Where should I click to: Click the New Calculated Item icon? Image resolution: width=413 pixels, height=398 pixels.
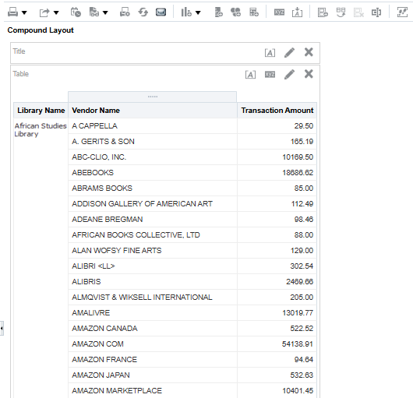pyautogui.click(x=235, y=12)
